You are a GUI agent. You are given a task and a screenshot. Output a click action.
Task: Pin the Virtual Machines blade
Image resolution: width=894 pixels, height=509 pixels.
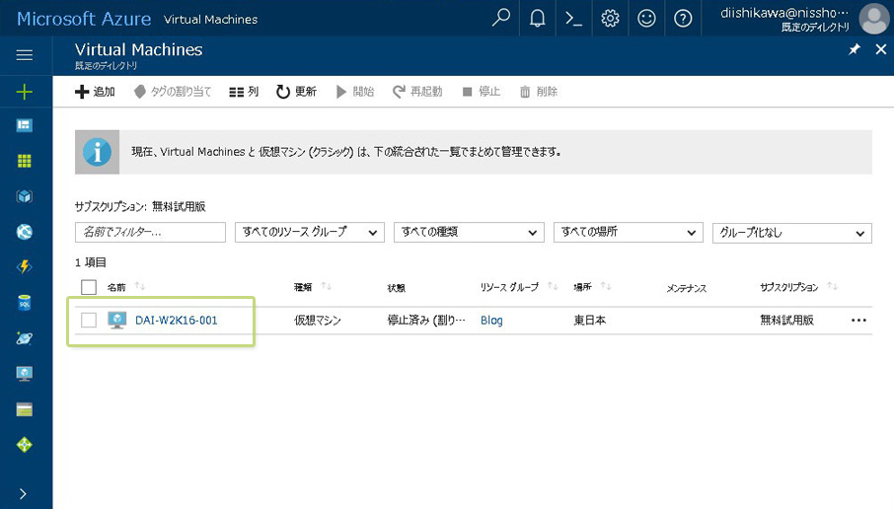tap(855, 49)
